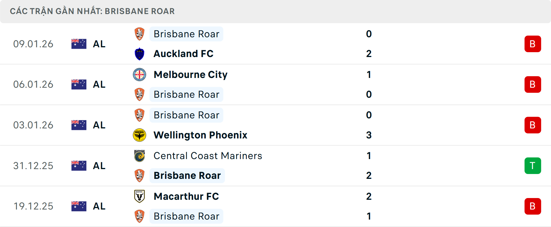Viewport: 551px width, 227px height.
Task: Toggle the red B loss badge for Auckland match
Action: [x=533, y=44]
